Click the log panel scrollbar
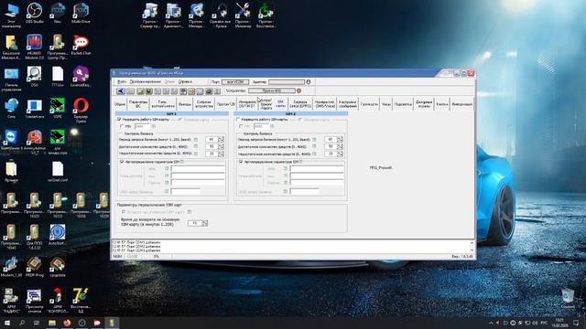Viewport: 586px width, 329px height. pos(472,246)
